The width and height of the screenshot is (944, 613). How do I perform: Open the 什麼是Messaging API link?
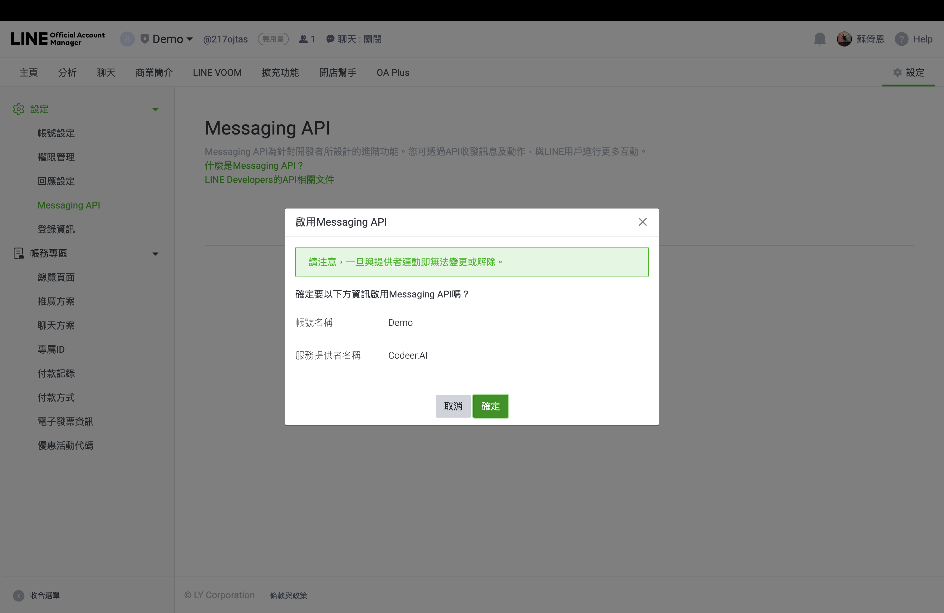[253, 166]
